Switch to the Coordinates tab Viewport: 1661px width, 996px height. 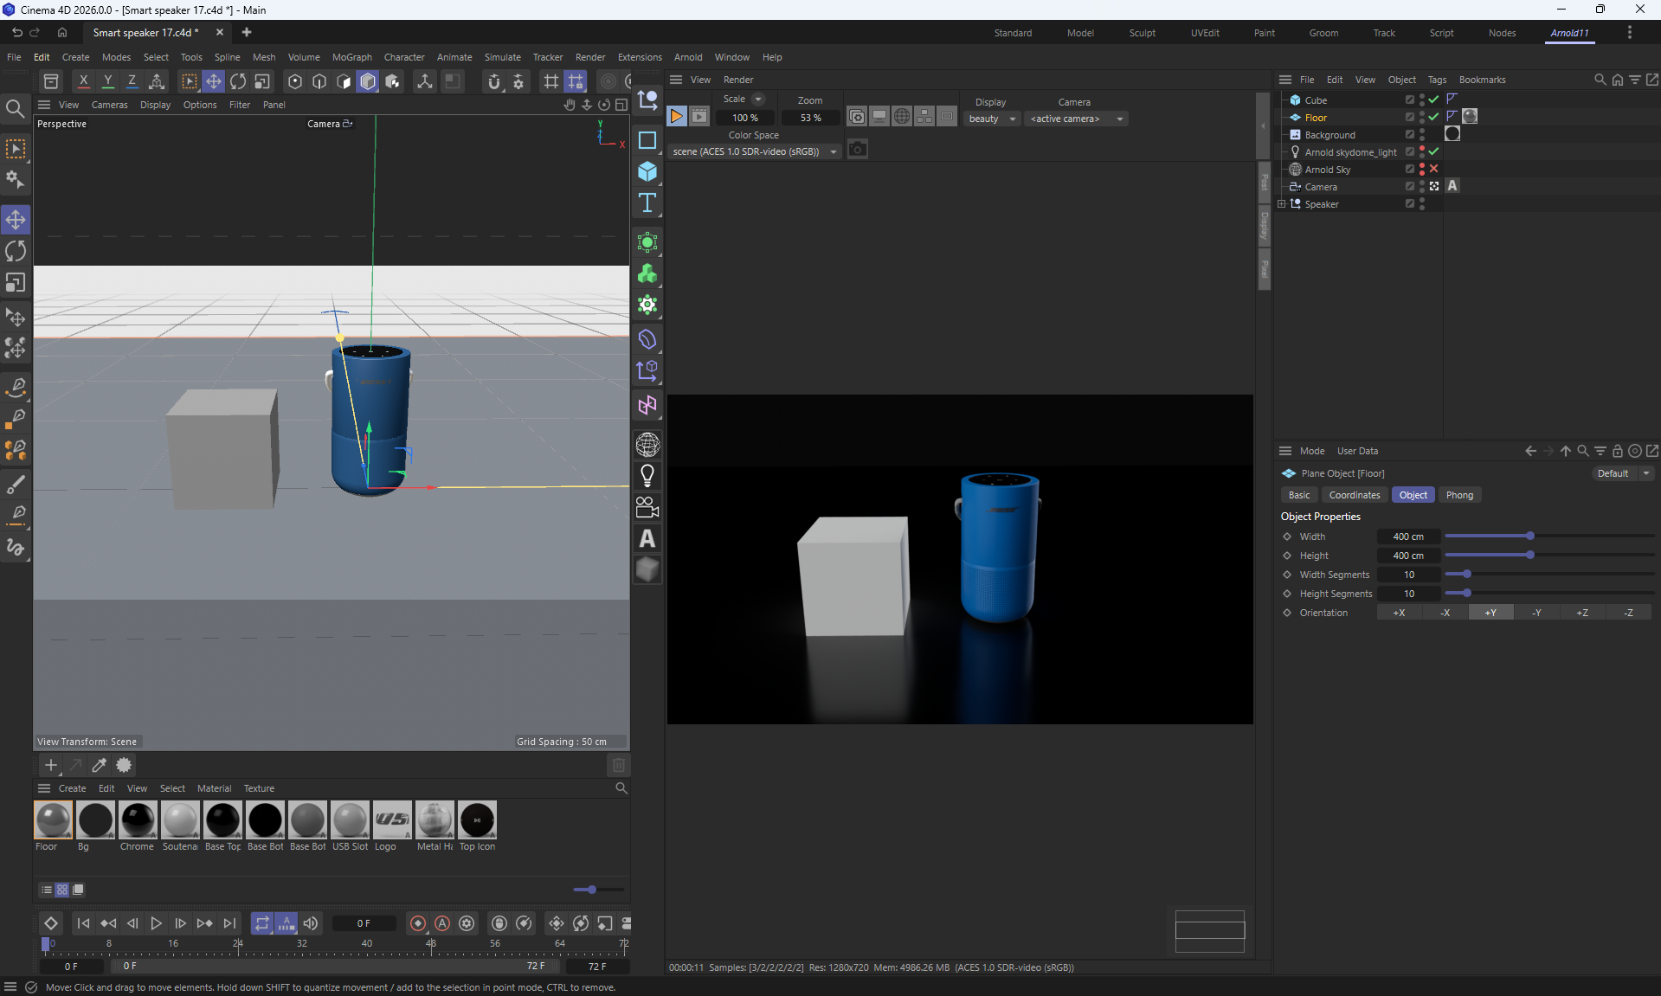(x=1354, y=495)
